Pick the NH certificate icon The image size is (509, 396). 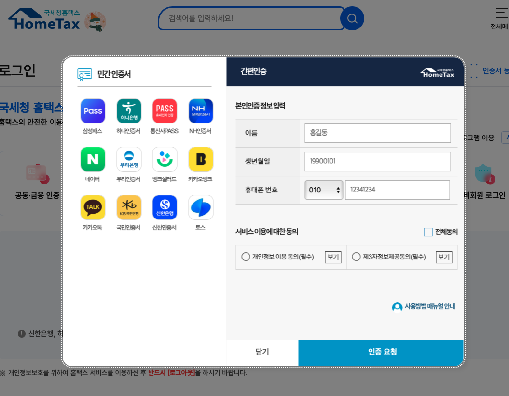(201, 111)
